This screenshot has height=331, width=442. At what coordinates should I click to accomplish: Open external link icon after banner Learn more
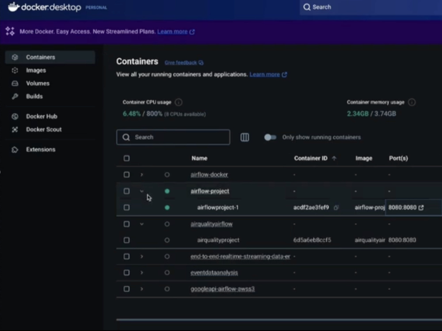[x=192, y=32]
